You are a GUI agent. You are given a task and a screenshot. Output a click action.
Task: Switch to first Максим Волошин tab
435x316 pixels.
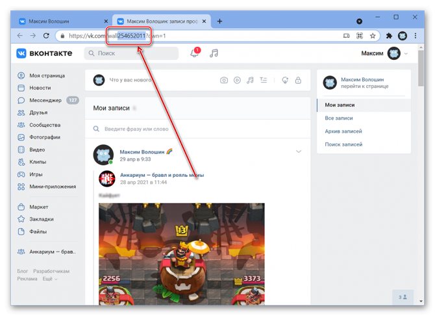click(x=61, y=21)
